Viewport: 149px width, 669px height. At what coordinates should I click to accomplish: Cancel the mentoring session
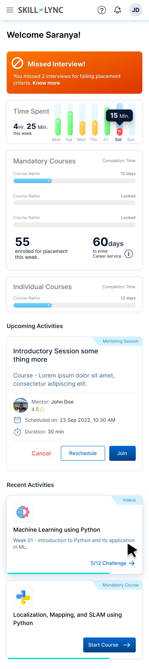pos(41,453)
